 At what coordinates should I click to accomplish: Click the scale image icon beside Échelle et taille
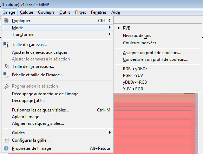[x=6, y=75]
